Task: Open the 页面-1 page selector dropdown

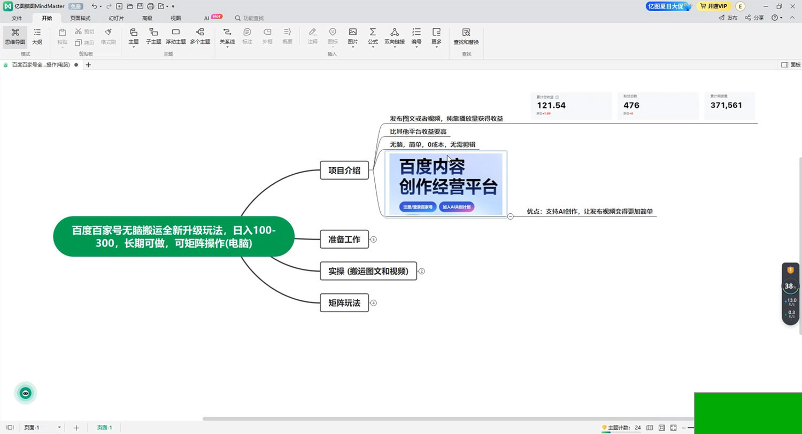Action: tap(43, 428)
